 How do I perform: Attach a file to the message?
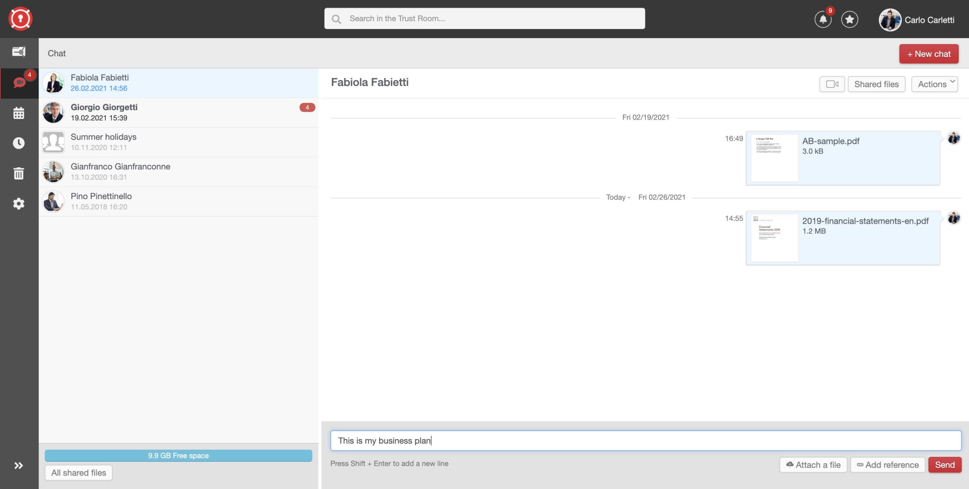[813, 465]
